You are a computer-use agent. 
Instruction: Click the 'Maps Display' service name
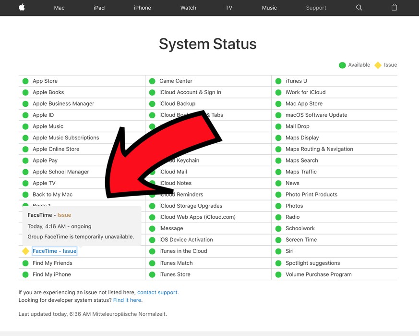[302, 137]
